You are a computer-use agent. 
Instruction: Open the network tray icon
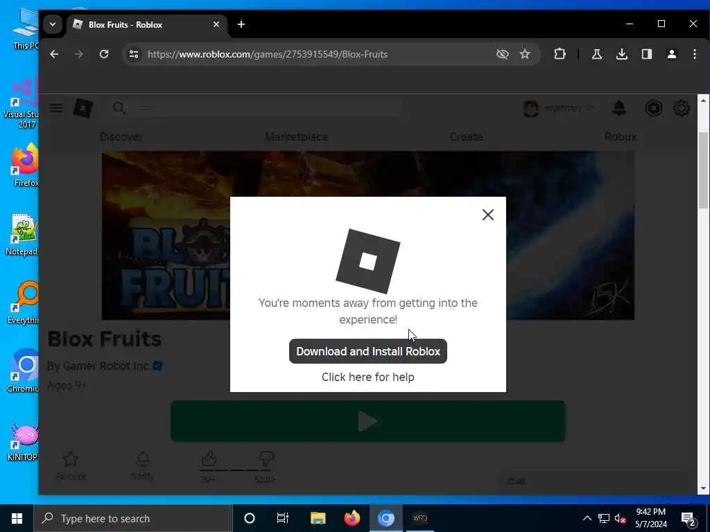point(604,518)
